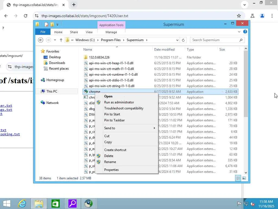Select Desktop in Favorites
278x209 pixels.
tap(55, 57)
